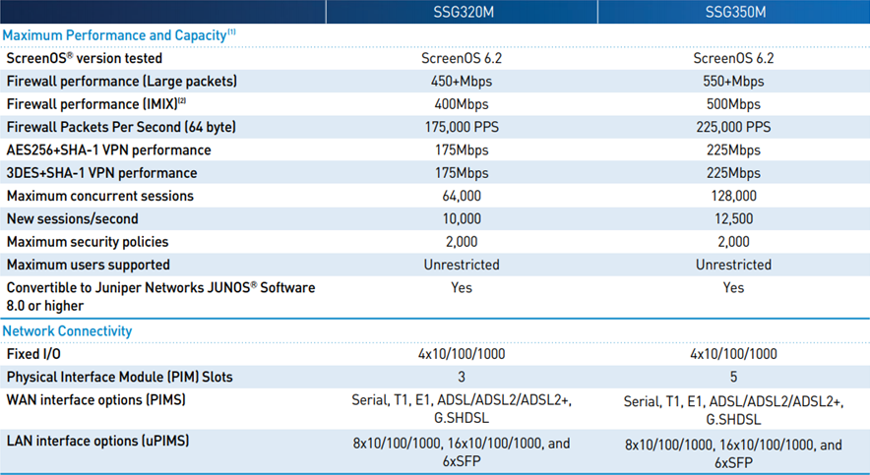Select the 550+Mbps value for SSG350M
The width and height of the screenshot is (870, 475).
coord(733,82)
